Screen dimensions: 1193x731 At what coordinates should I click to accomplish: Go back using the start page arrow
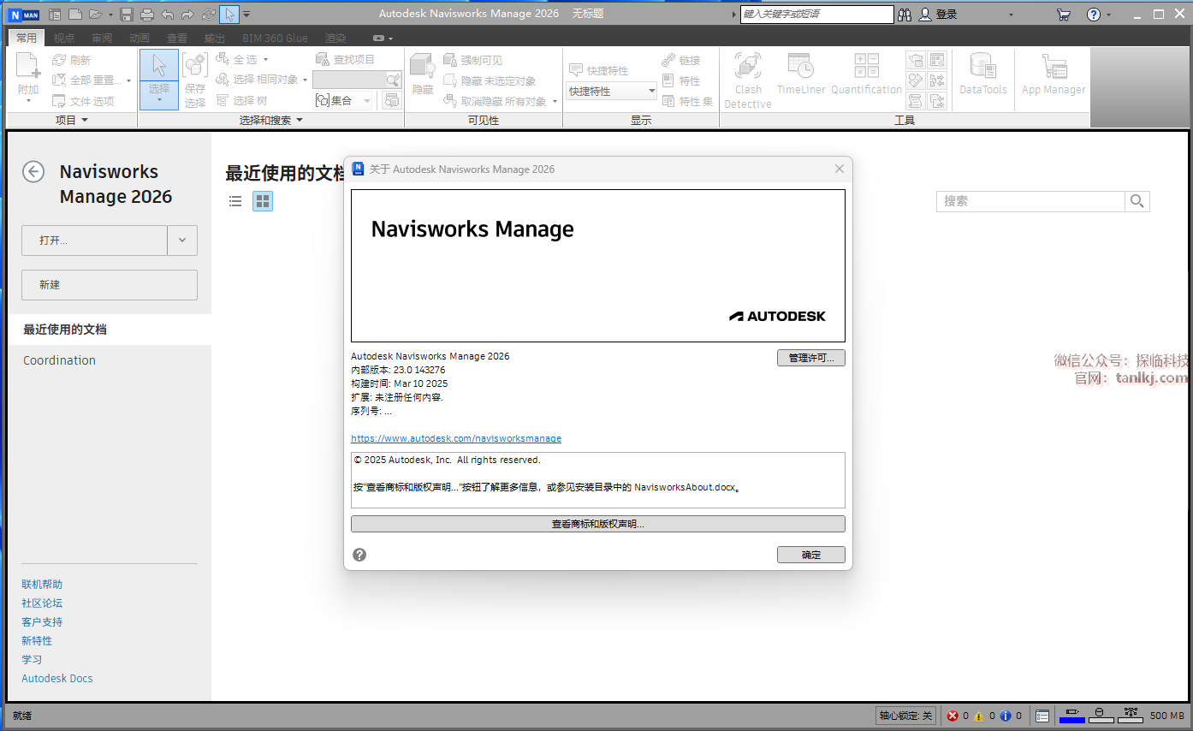(x=33, y=171)
